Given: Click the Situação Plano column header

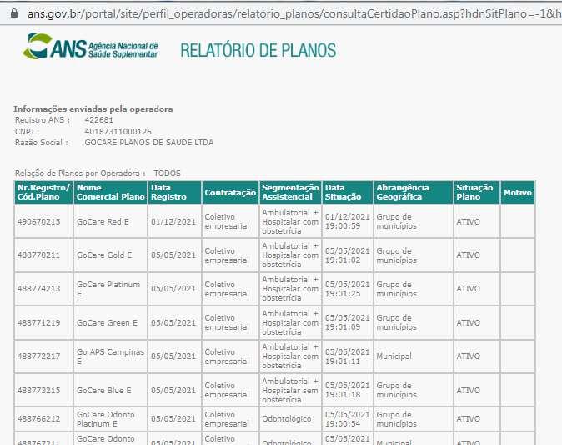Looking at the screenshot, I should tap(477, 192).
